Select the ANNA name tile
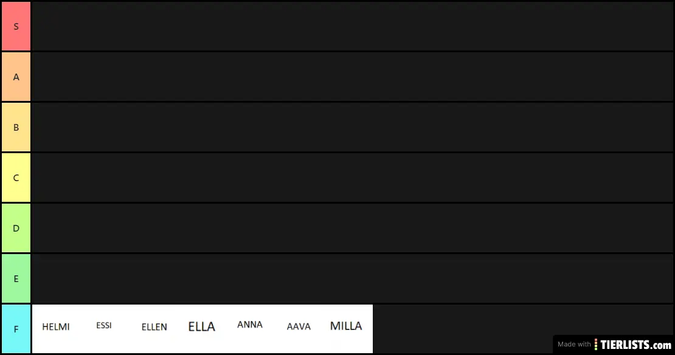Viewport: 675px width, 355px height. coord(251,329)
